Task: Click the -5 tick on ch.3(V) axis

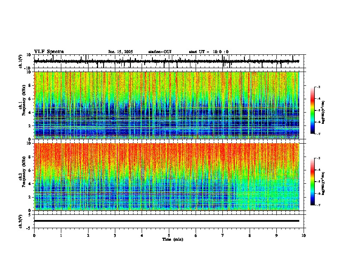Action: (29, 228)
